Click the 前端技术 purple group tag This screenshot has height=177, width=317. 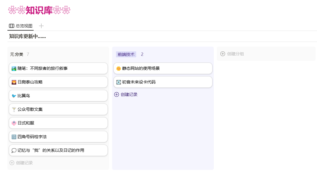coord(126,54)
